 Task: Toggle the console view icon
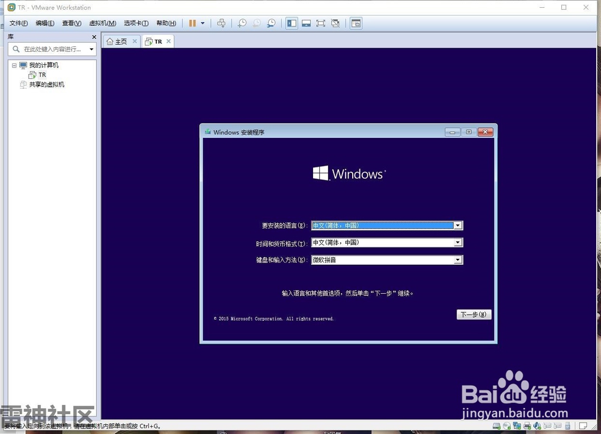[x=356, y=23]
